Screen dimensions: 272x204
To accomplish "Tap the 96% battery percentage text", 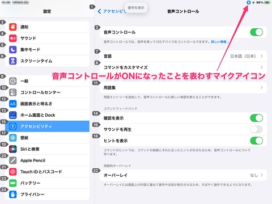I will pyautogui.click(x=260, y=2).
